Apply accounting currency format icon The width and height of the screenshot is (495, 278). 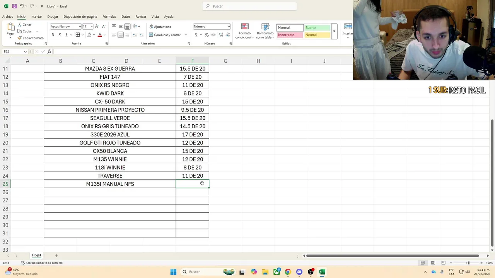coord(196,35)
